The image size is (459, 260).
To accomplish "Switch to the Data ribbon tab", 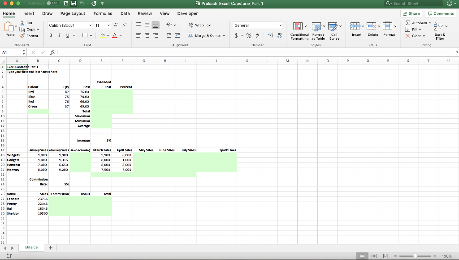I will [125, 13].
